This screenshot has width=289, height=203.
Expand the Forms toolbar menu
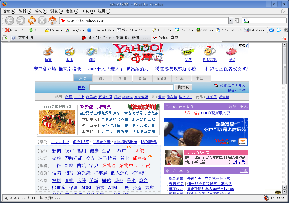[54, 30]
